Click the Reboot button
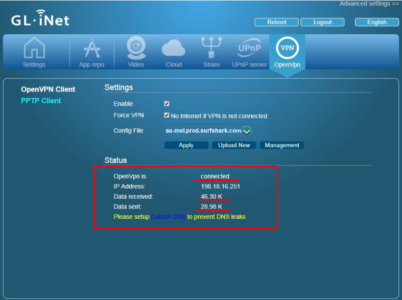 click(x=277, y=22)
